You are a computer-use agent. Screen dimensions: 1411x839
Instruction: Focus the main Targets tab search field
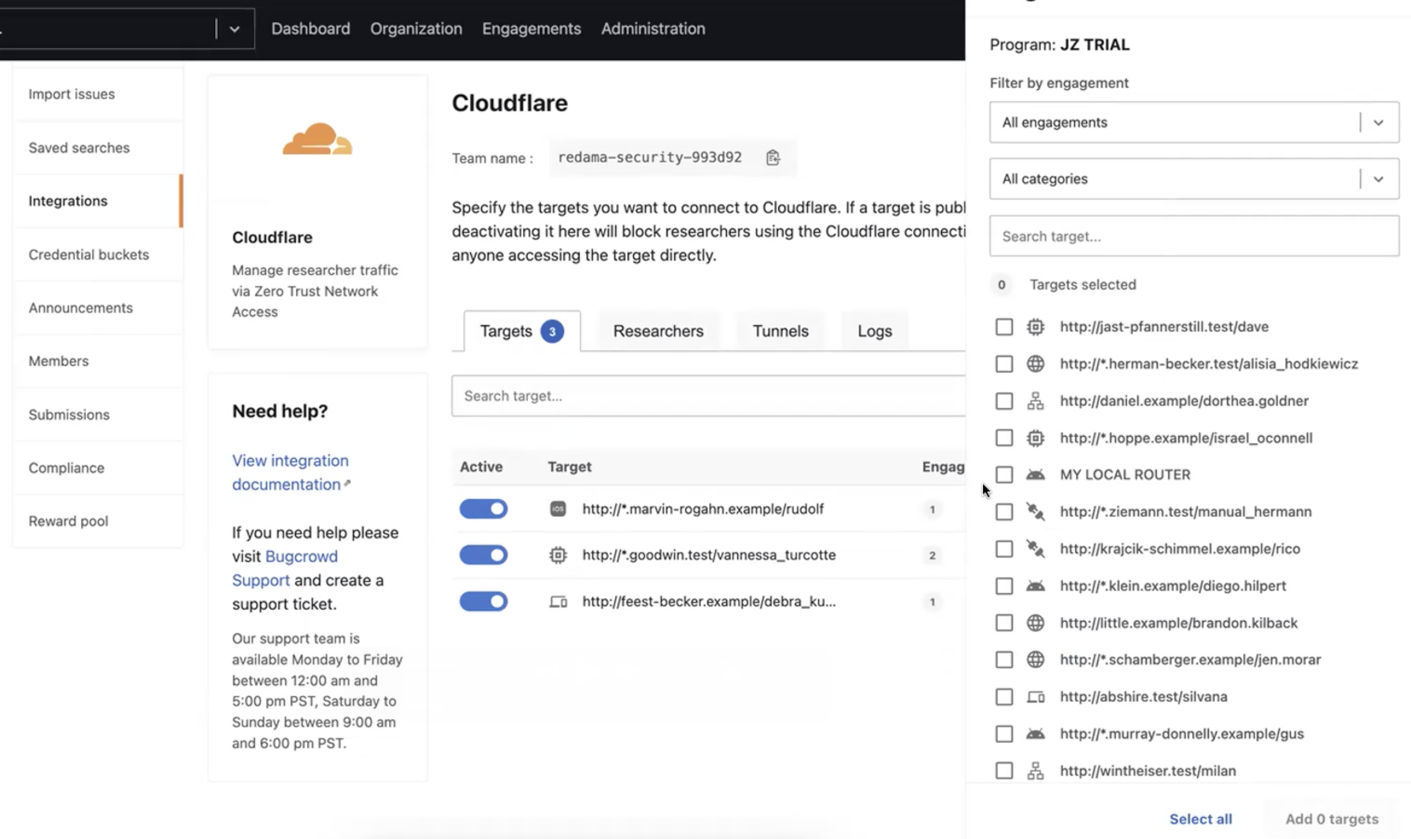click(708, 396)
